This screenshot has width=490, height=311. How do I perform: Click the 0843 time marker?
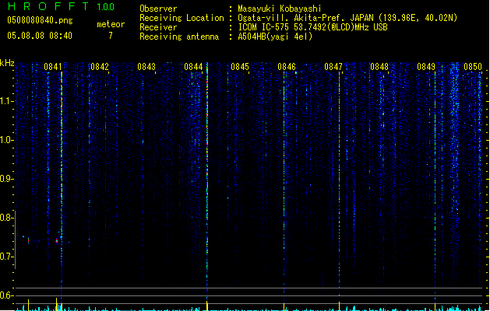tap(146, 67)
